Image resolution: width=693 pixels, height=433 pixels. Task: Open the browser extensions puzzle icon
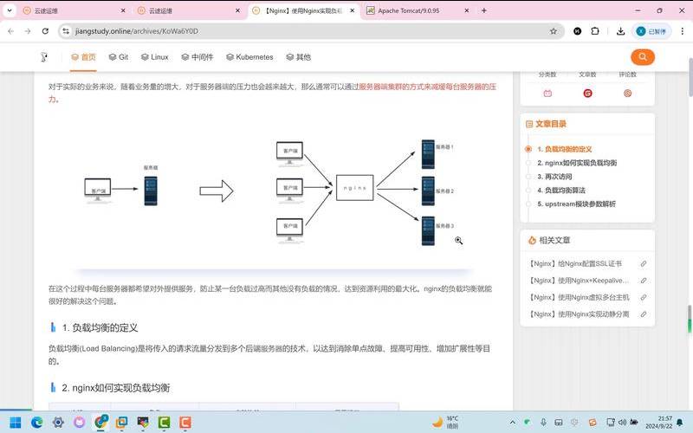click(595, 31)
